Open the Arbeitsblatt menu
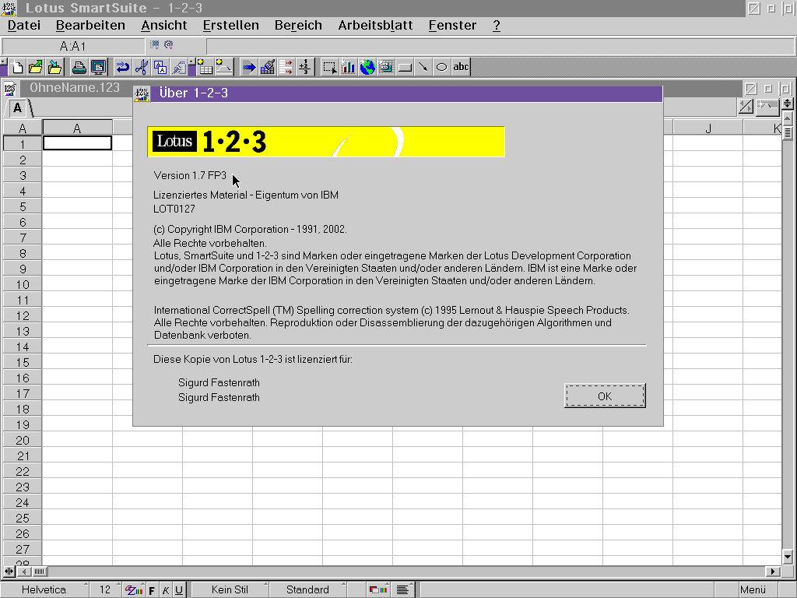This screenshot has width=797, height=598. coord(376,26)
